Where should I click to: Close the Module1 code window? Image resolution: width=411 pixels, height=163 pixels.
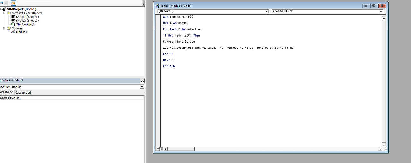pos(382,6)
